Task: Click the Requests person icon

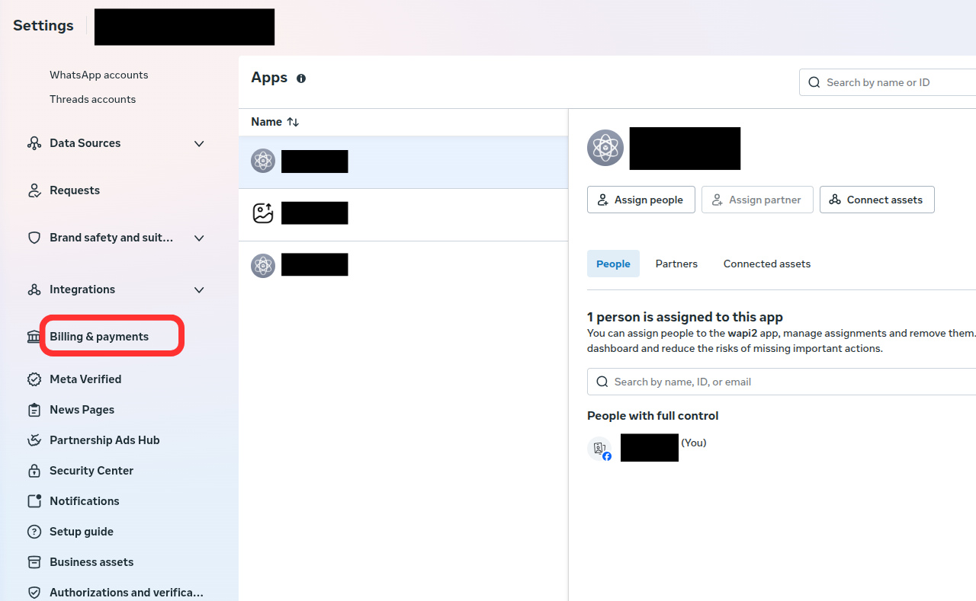Action: pyautogui.click(x=34, y=190)
